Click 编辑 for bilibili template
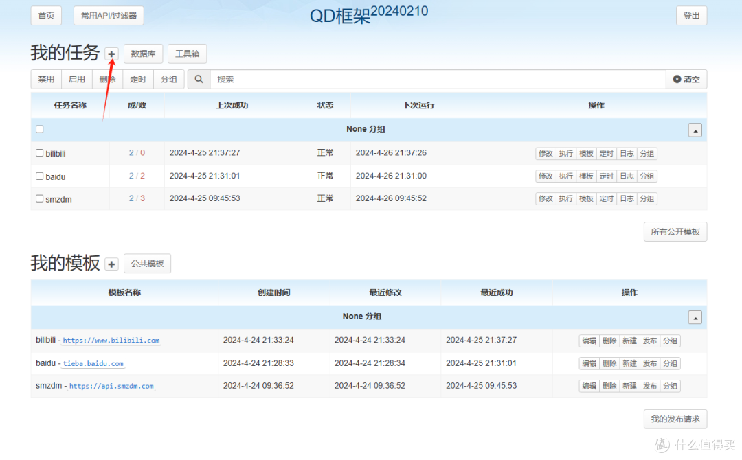Screen dimensions: 742x460 click(x=589, y=341)
